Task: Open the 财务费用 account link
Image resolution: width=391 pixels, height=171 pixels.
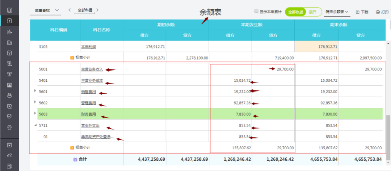Action: point(89,114)
